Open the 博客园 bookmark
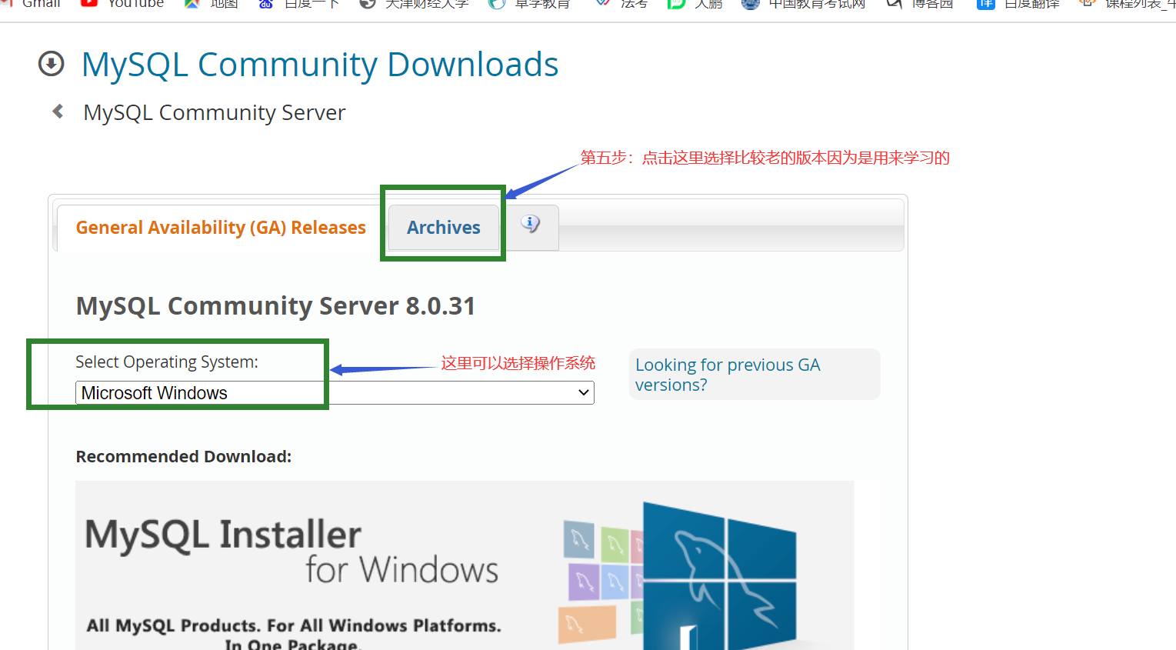 click(x=920, y=3)
